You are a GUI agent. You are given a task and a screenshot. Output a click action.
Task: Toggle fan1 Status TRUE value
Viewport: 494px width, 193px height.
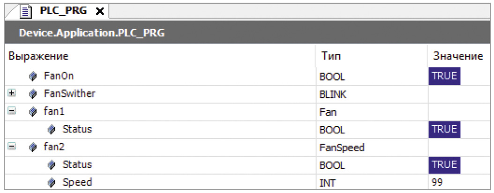(x=444, y=129)
